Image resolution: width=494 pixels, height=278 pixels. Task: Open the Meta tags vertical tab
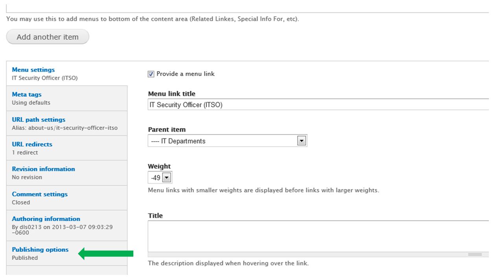click(67, 98)
